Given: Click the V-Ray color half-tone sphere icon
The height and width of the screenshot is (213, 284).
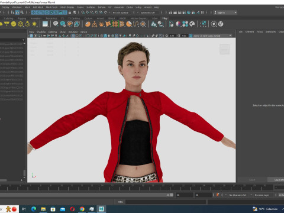Looking at the screenshot, I should pyautogui.click(x=178, y=24).
